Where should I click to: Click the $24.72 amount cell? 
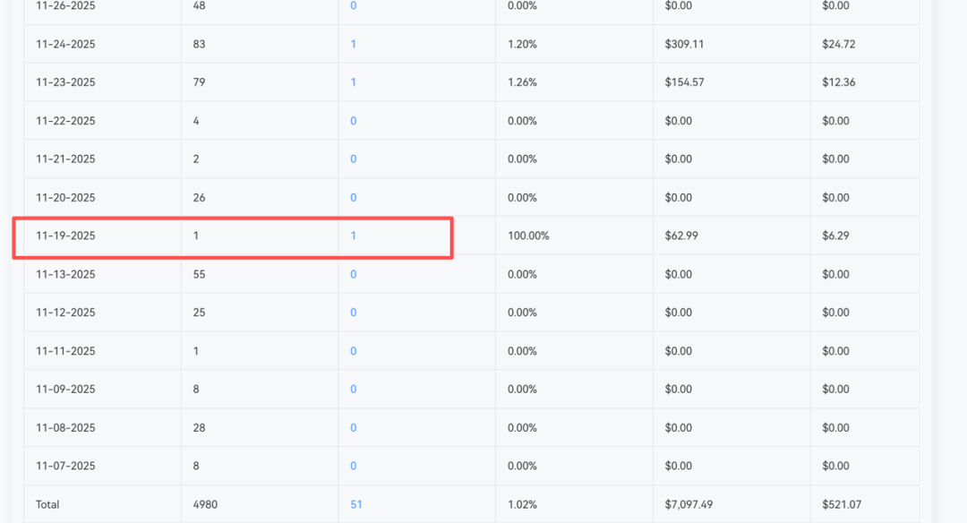click(x=838, y=45)
